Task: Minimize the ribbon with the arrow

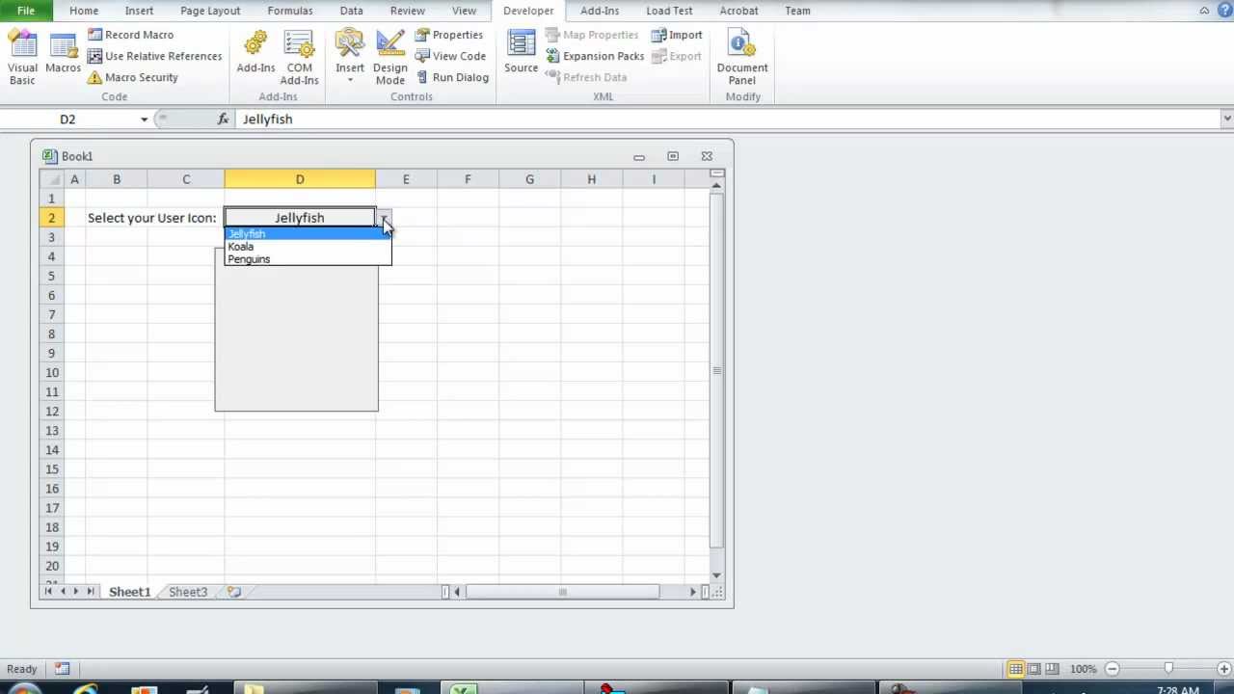Action: 1204,11
